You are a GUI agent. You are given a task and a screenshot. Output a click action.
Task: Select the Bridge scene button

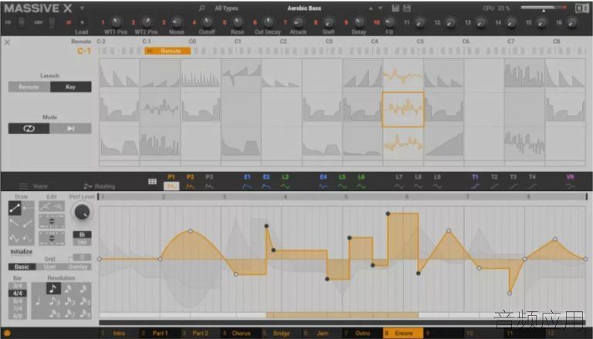point(281,334)
